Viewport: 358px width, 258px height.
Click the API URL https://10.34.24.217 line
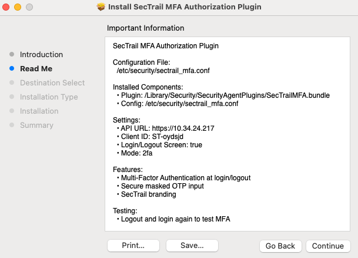(165, 128)
